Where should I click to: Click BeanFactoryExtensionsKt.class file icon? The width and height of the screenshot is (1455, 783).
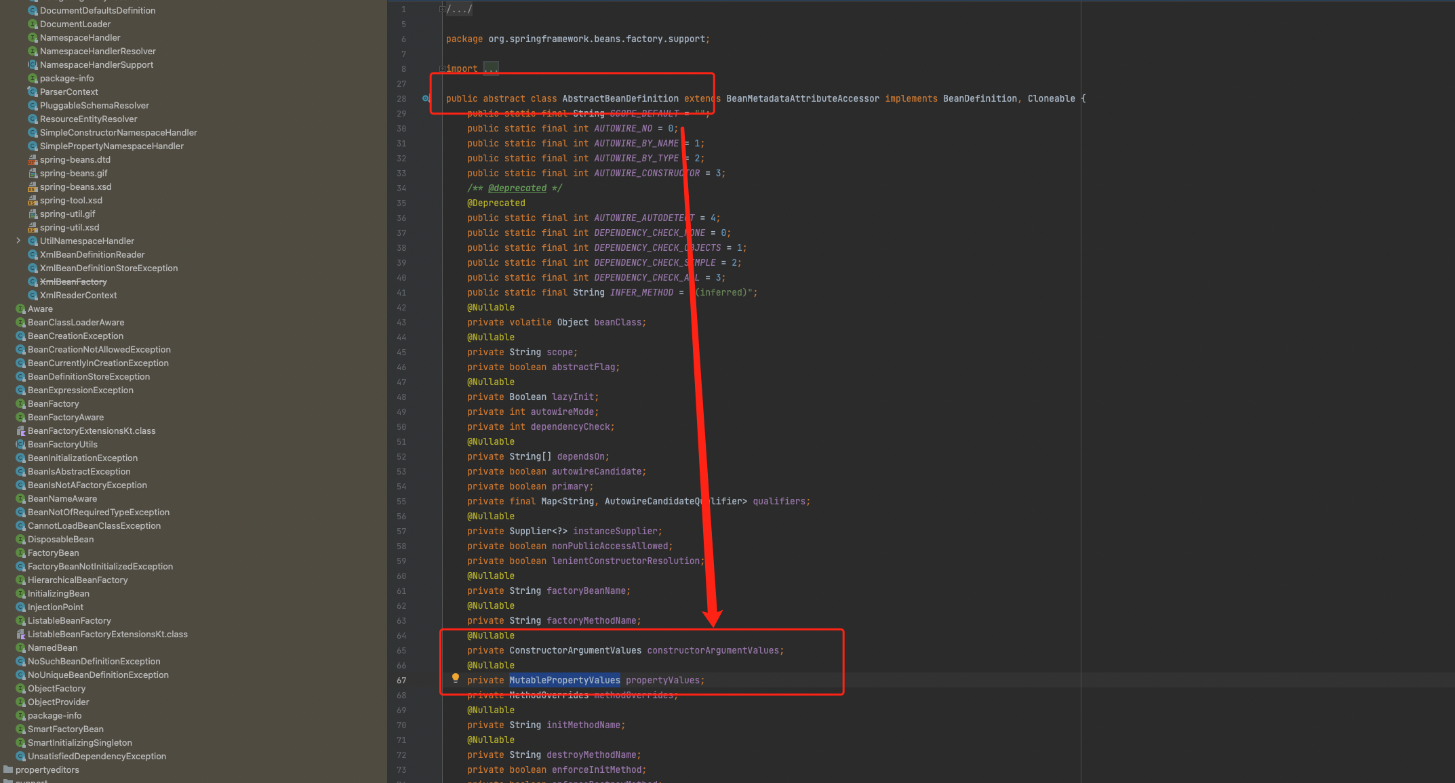click(20, 430)
